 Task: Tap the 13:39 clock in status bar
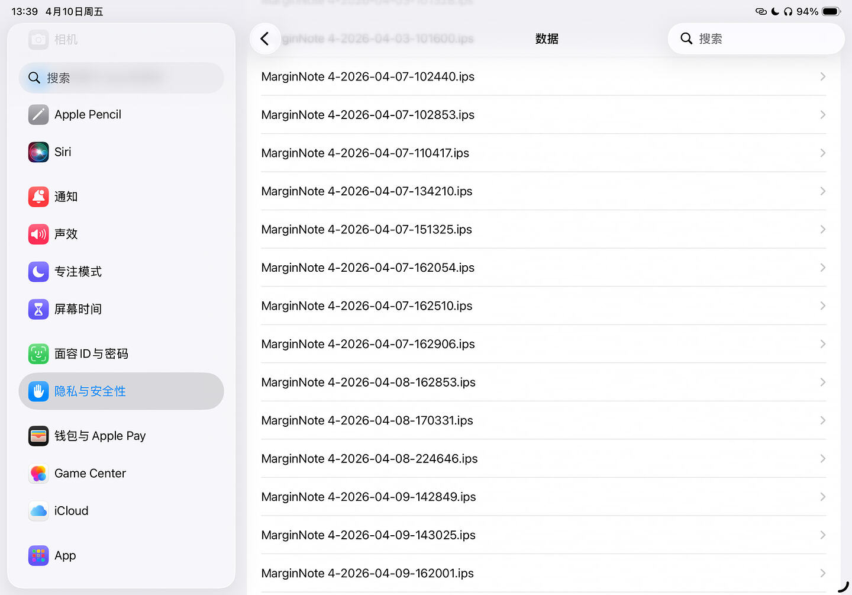point(24,12)
